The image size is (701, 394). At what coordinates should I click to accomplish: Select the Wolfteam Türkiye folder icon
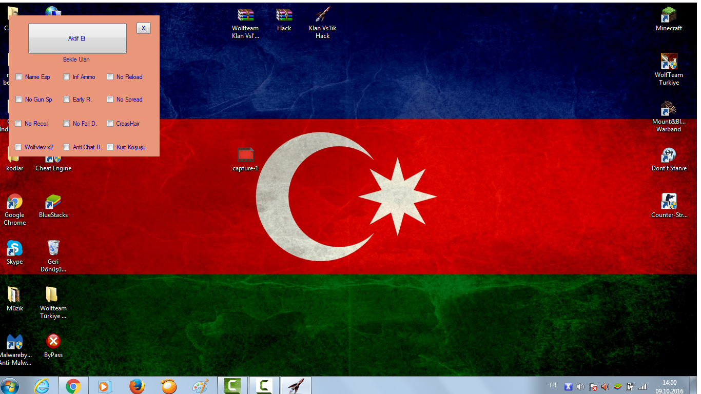tap(53, 303)
